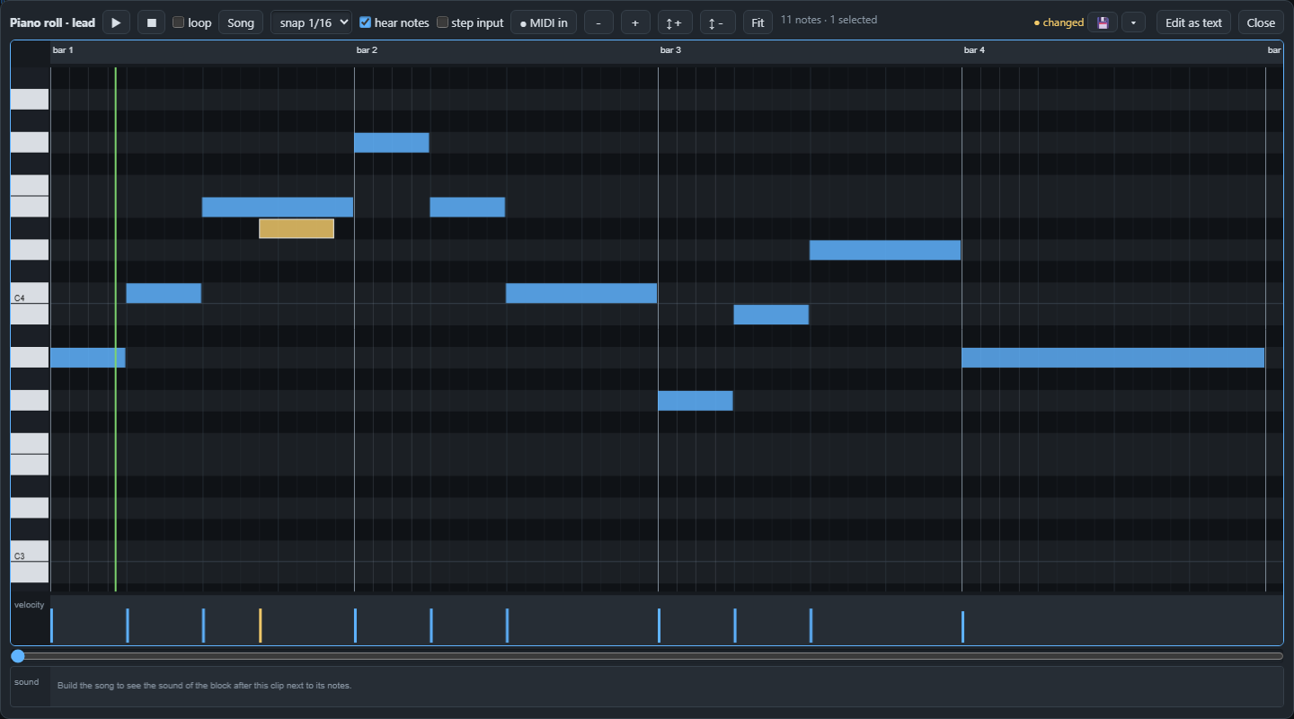Increase vertical zoom with the ↕+ button
Image resolution: width=1294 pixels, height=719 pixels.
point(675,22)
